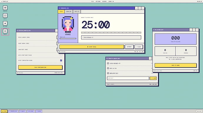Screen dimensions: 203x113
Task: Click BACK TO GAME button
Action: coord(176,65)
